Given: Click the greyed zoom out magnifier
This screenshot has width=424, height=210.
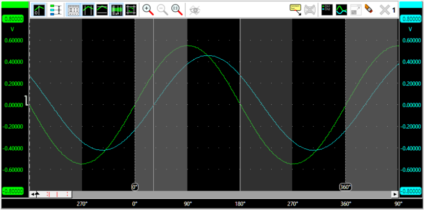Looking at the screenshot, I should click(x=163, y=10).
